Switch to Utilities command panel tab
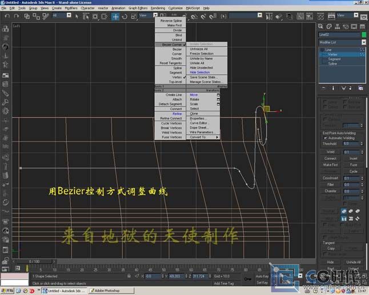Image resolution: width=369 pixels, height=295 pixels. pos(363,26)
